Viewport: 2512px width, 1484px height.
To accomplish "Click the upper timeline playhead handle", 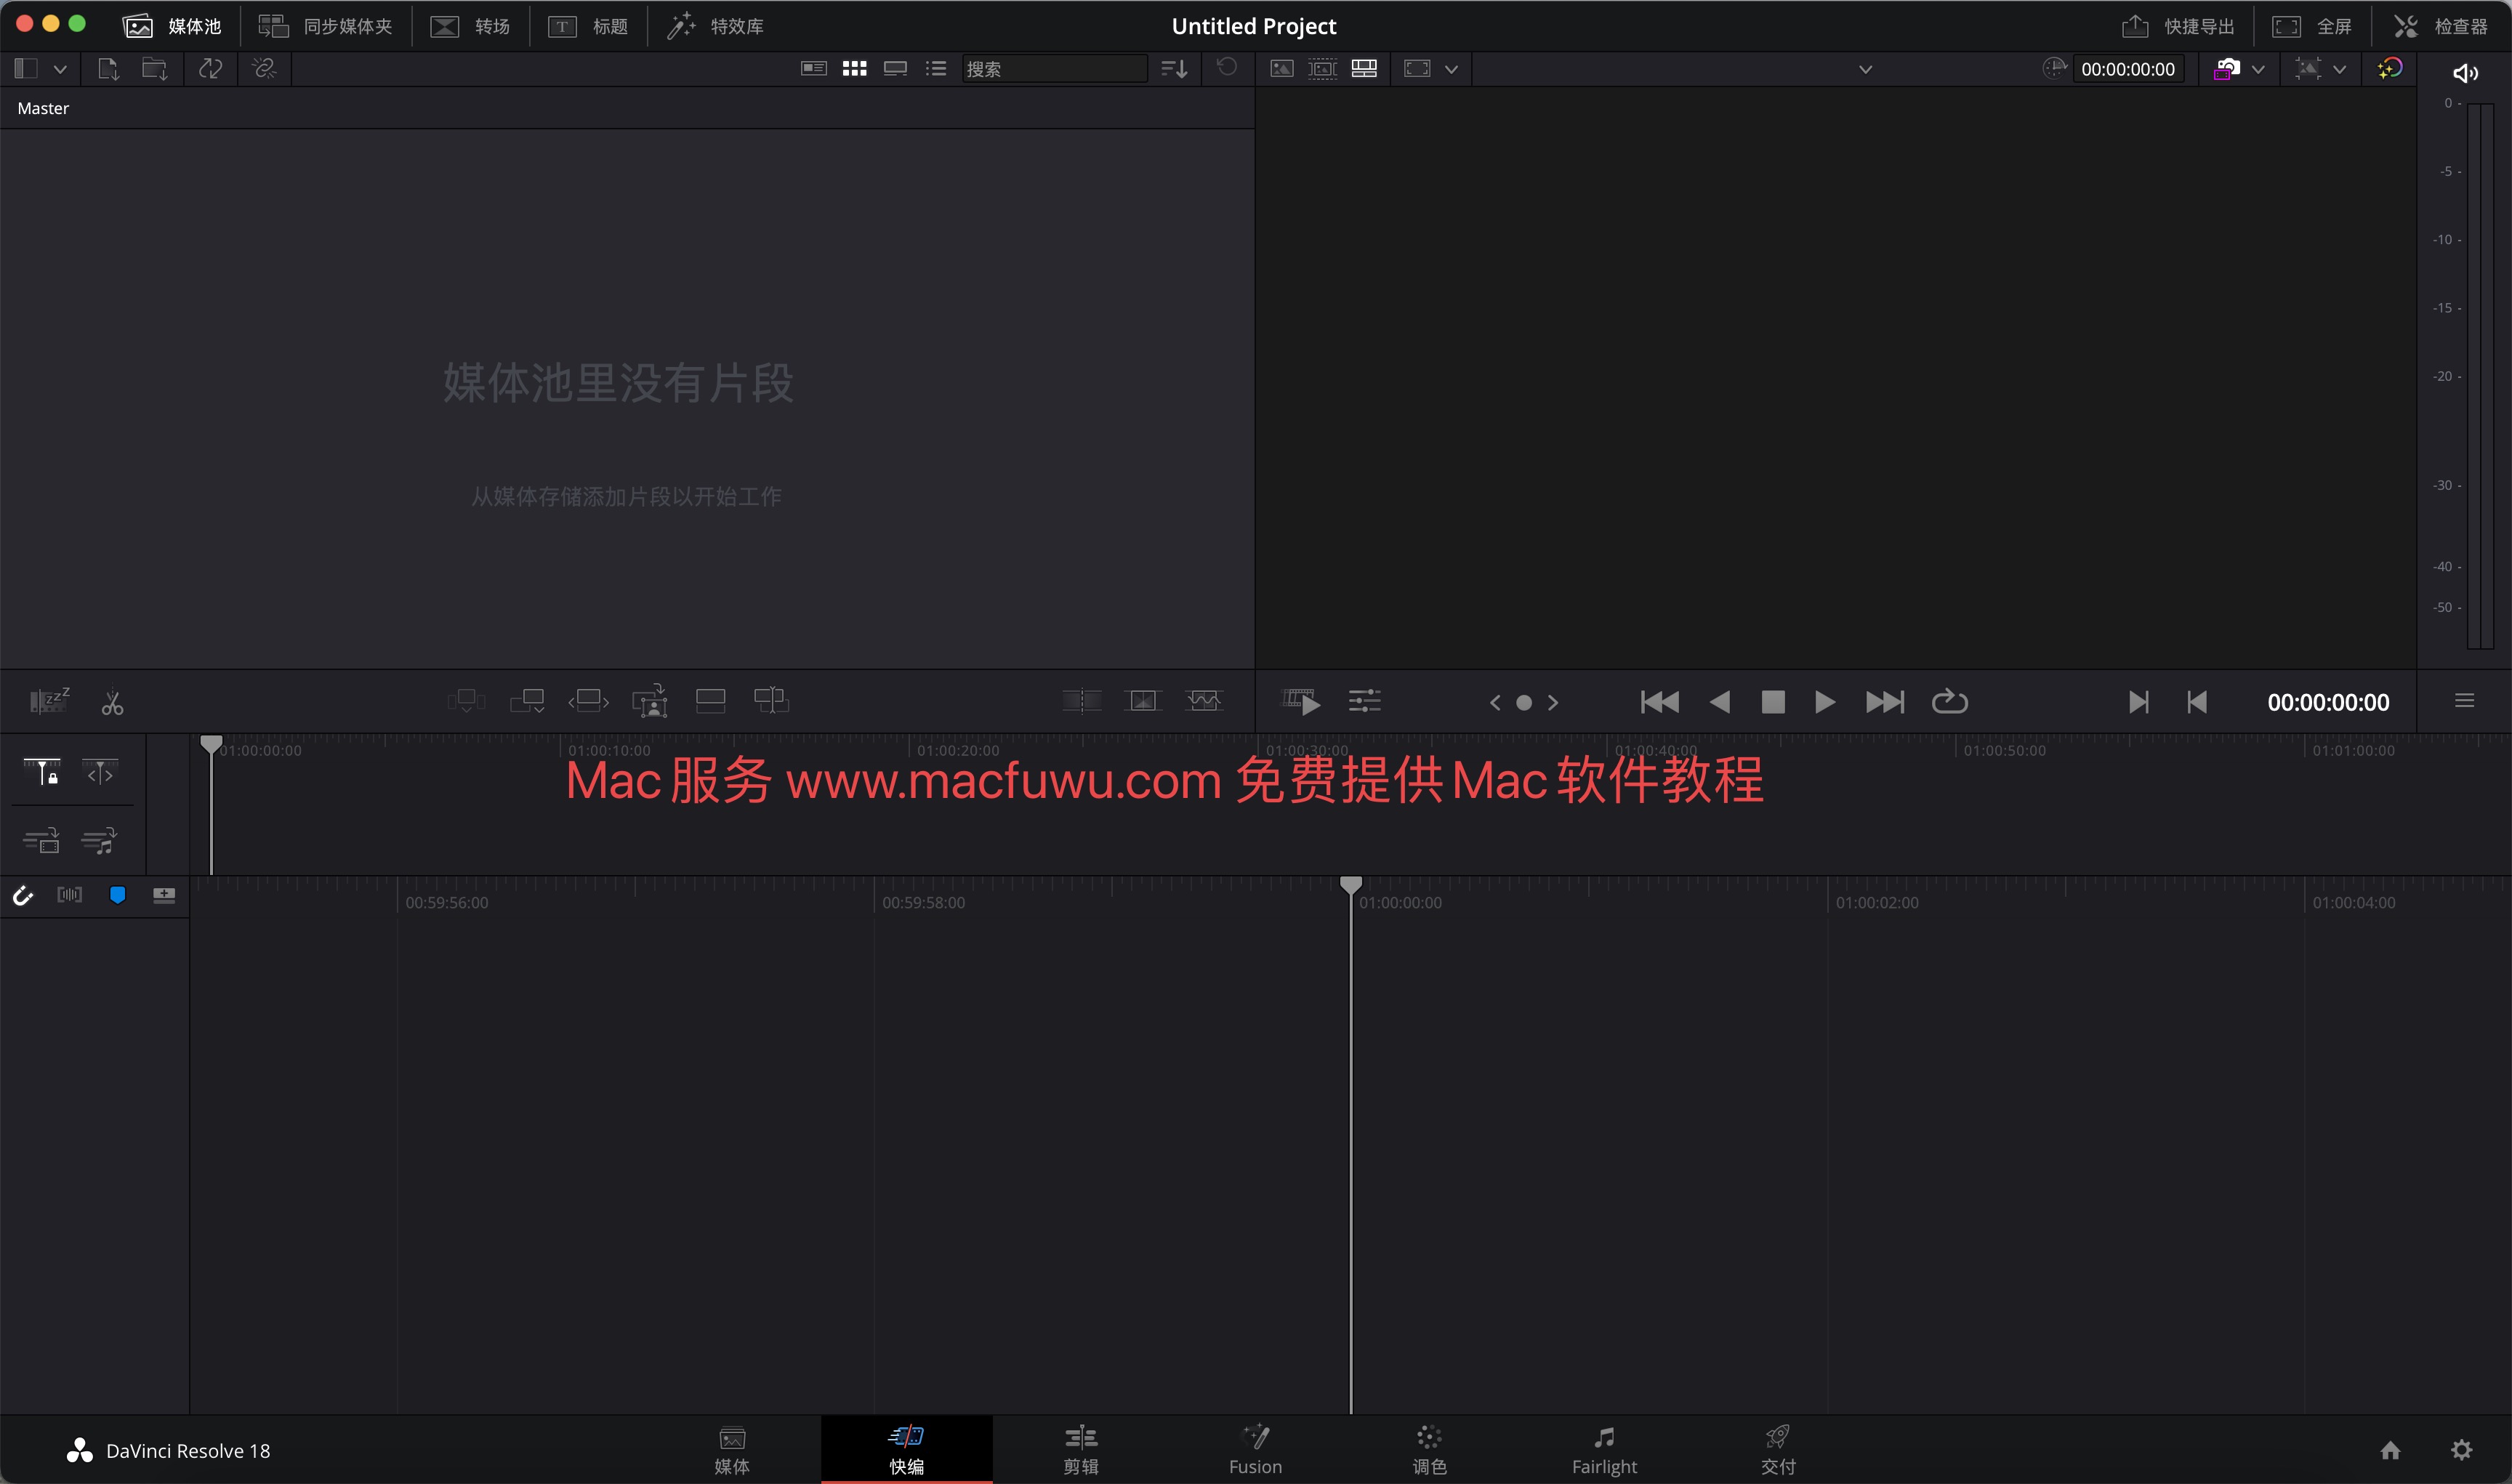I will point(211,744).
